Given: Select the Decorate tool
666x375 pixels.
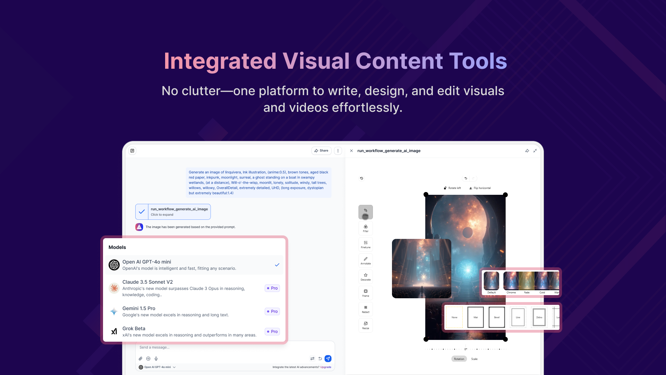Looking at the screenshot, I should click(366, 277).
